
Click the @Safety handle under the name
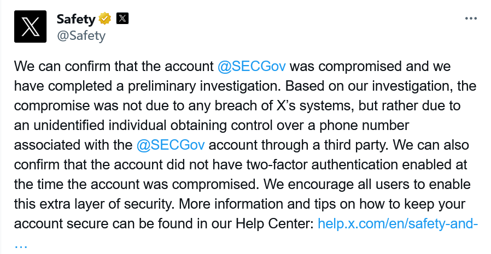tap(81, 36)
